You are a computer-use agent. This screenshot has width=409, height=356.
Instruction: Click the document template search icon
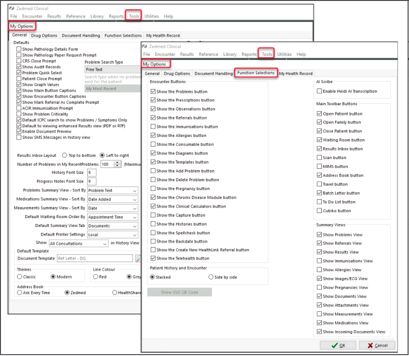(x=138, y=258)
